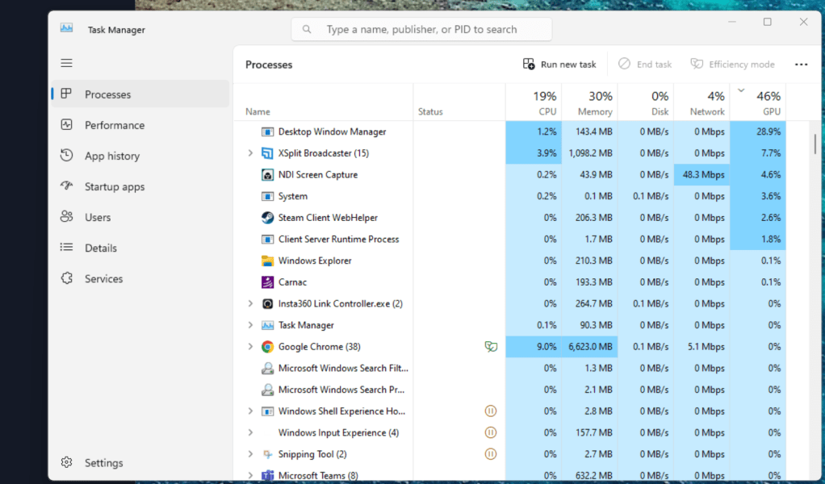Image resolution: width=825 pixels, height=484 pixels.
Task: Sort processes by CPU column
Action: (x=534, y=102)
